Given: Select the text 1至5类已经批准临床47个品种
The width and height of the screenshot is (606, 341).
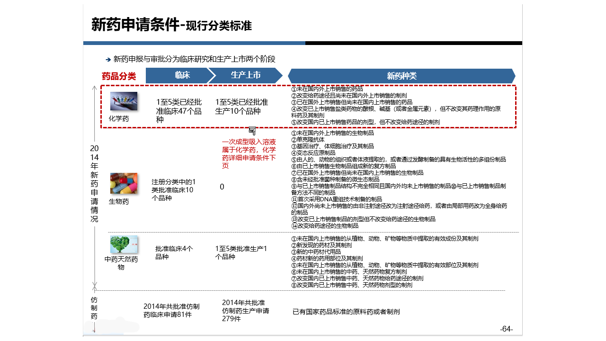Looking at the screenshot, I should point(179,111).
